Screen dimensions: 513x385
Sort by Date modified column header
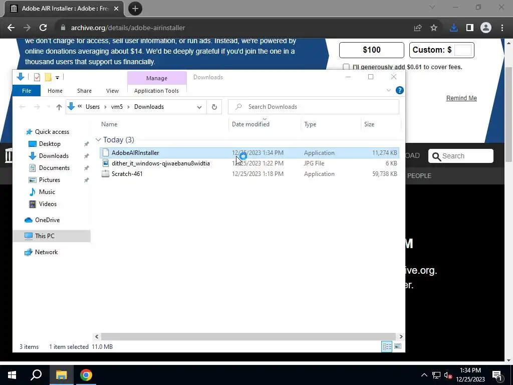[x=250, y=124]
